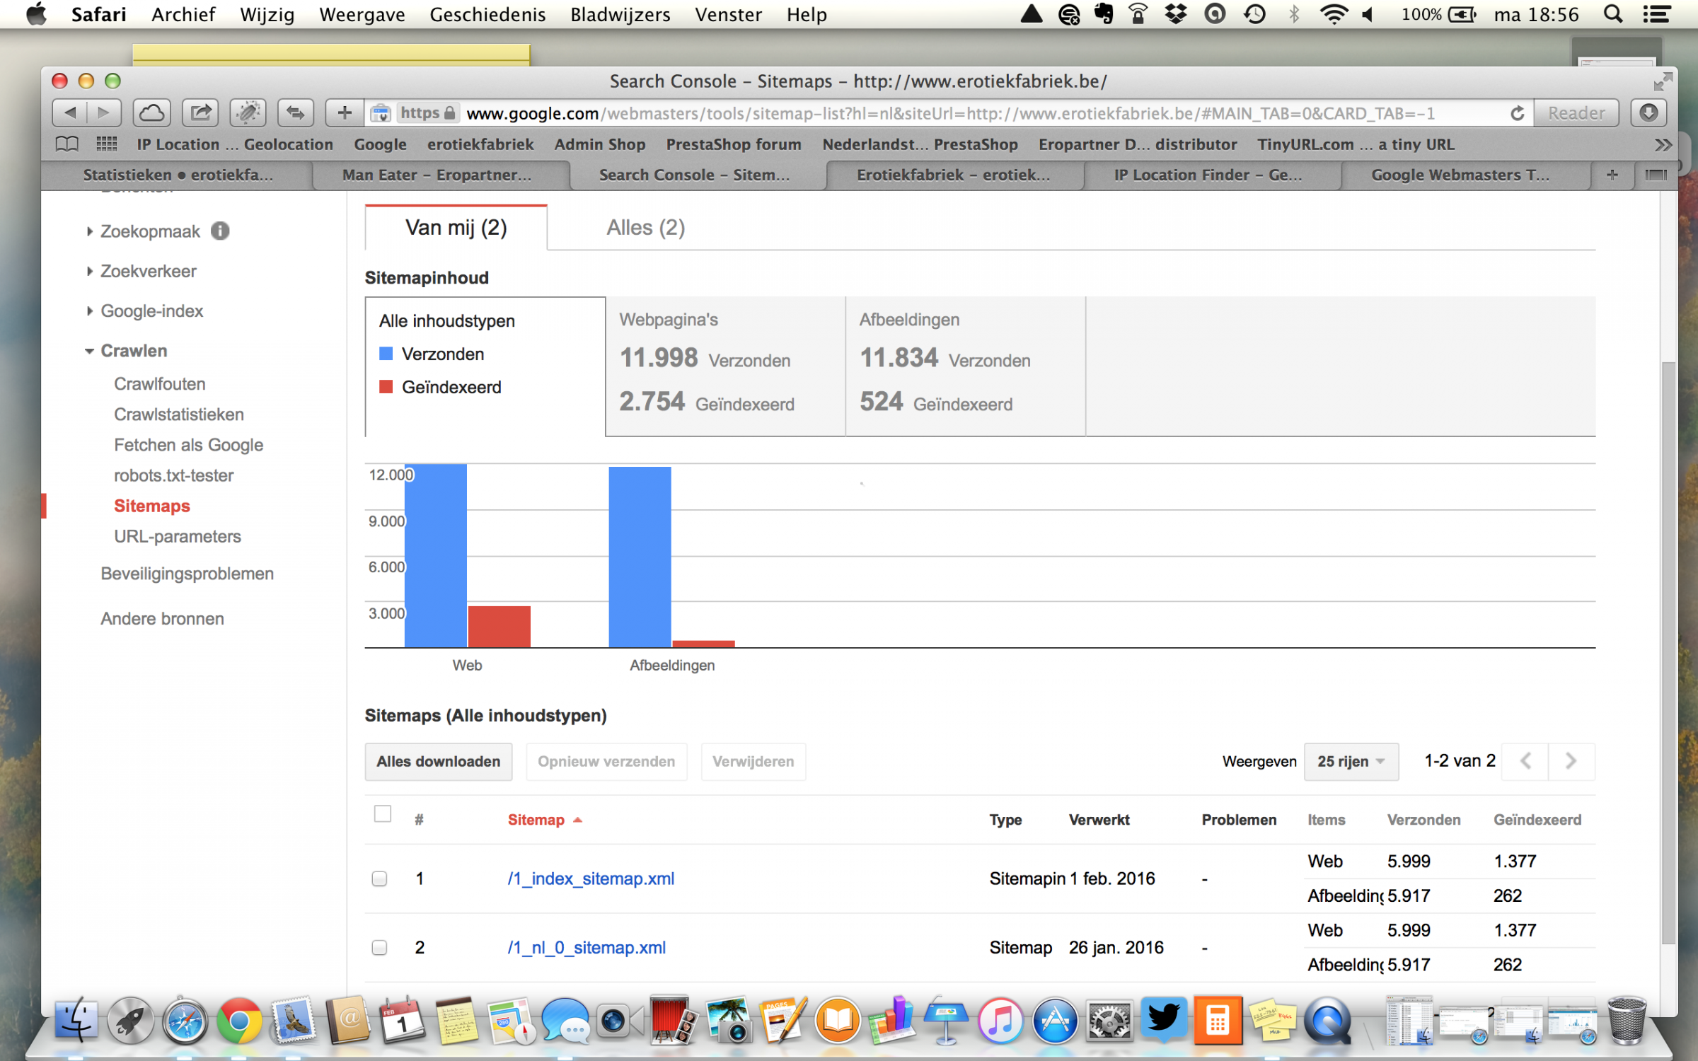
Task: Open the reading list book icon
Action: pos(67,144)
